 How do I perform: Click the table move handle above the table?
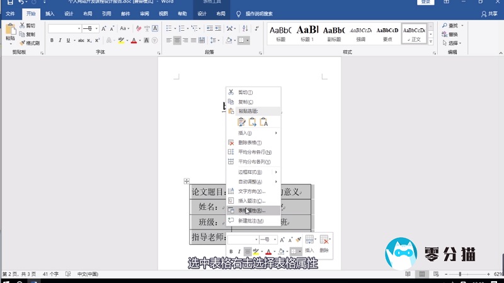click(x=186, y=181)
